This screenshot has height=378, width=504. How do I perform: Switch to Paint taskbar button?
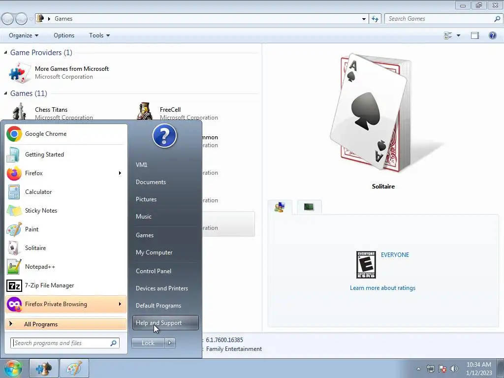click(x=74, y=368)
